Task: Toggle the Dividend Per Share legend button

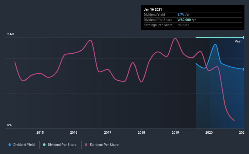Action: [60, 145]
